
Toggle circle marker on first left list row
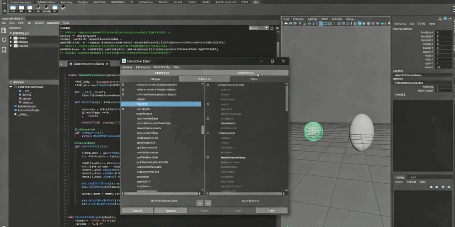pyautogui.click(x=123, y=84)
